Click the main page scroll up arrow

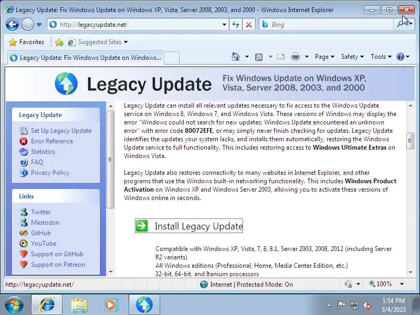coord(411,106)
